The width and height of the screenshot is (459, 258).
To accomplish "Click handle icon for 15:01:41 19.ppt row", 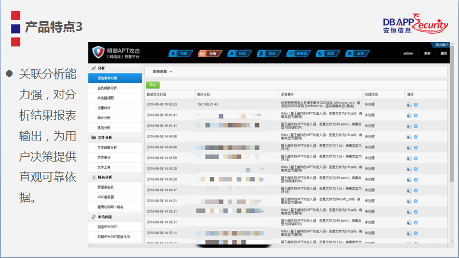I will click(416, 115).
